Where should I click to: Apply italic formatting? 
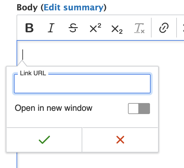(x=51, y=28)
